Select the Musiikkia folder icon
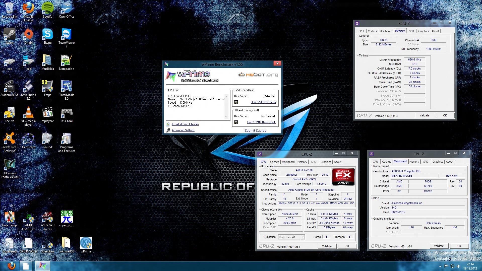 [x=47, y=62]
